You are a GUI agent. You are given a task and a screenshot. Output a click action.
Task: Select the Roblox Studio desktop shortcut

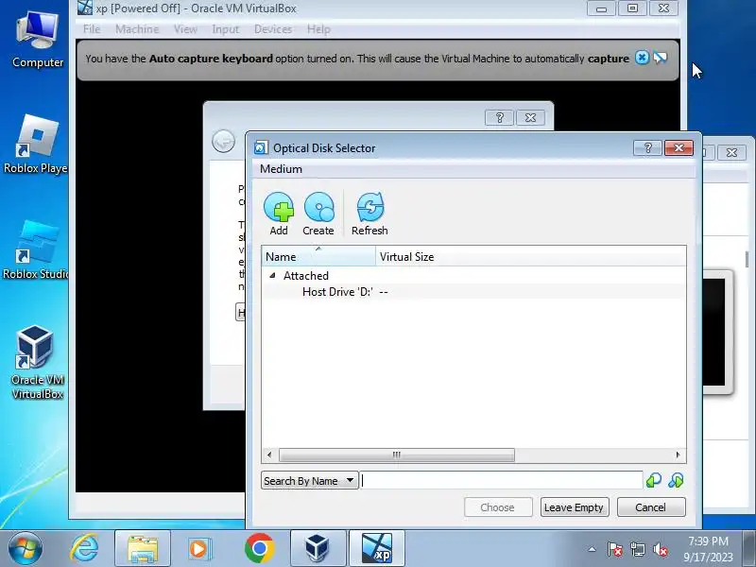coord(36,249)
